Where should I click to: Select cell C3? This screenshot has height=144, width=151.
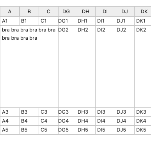point(48,112)
